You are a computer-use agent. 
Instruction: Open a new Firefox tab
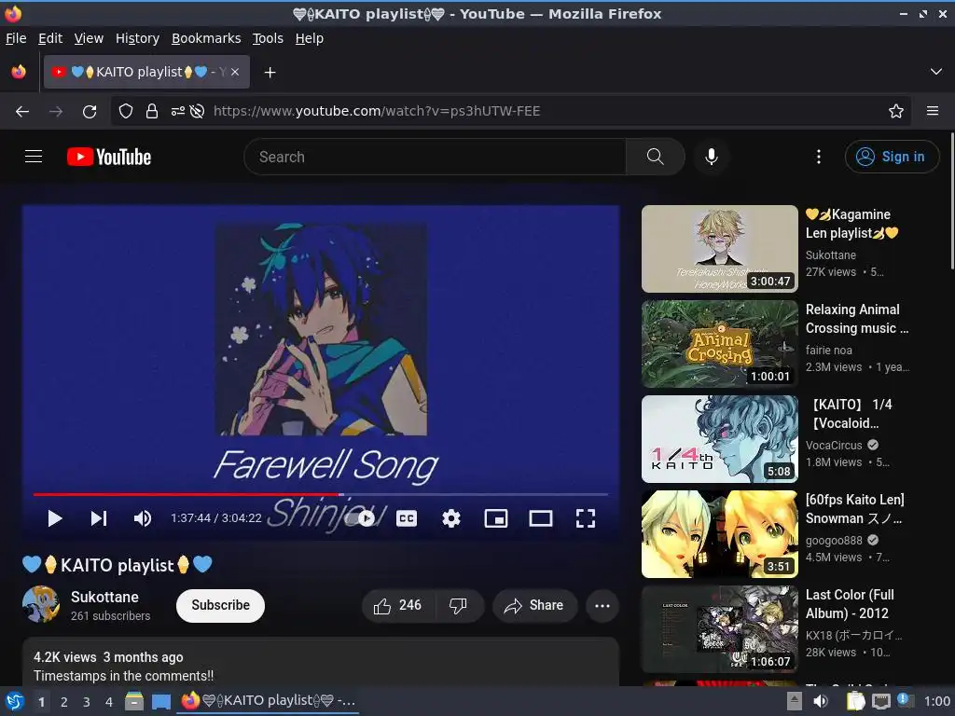[x=270, y=73]
